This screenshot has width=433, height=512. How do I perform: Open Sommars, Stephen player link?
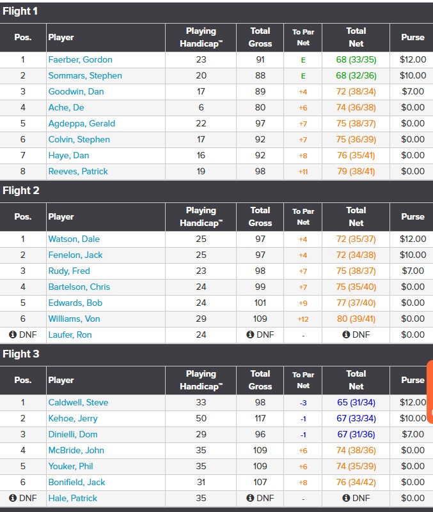tap(85, 75)
